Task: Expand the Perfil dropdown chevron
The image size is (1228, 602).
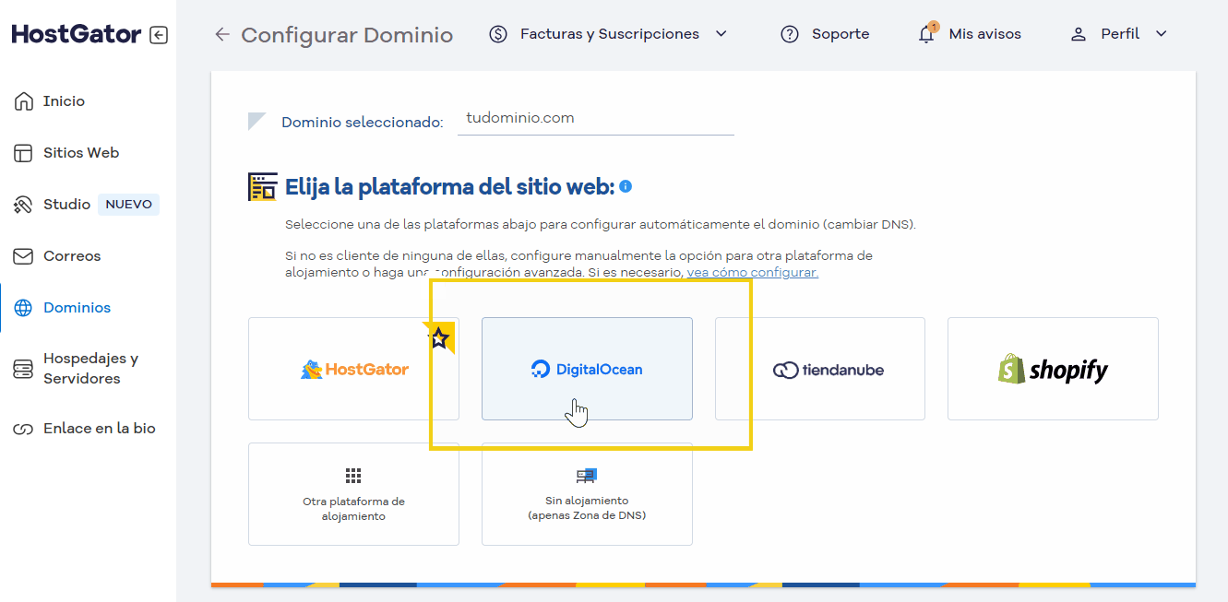Action: point(1162,34)
